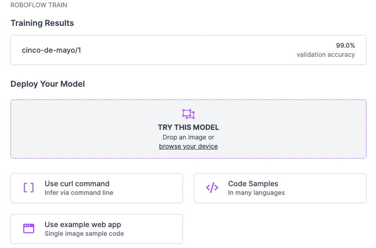Image resolution: width=376 pixels, height=248 pixels.
Task: Click the purple code tag icon
Action: pos(212,188)
